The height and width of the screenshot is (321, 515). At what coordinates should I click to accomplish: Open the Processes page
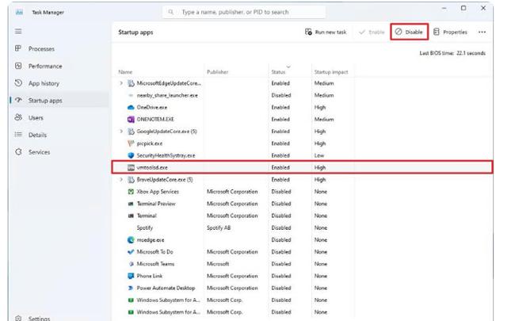pos(41,49)
